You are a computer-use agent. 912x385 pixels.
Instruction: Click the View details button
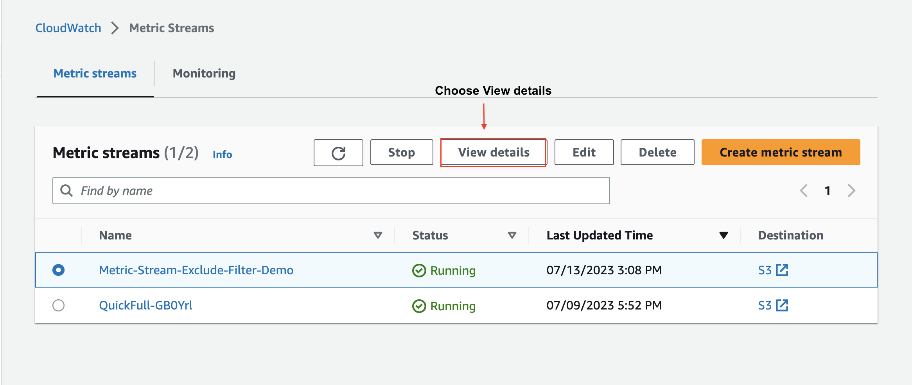[494, 152]
